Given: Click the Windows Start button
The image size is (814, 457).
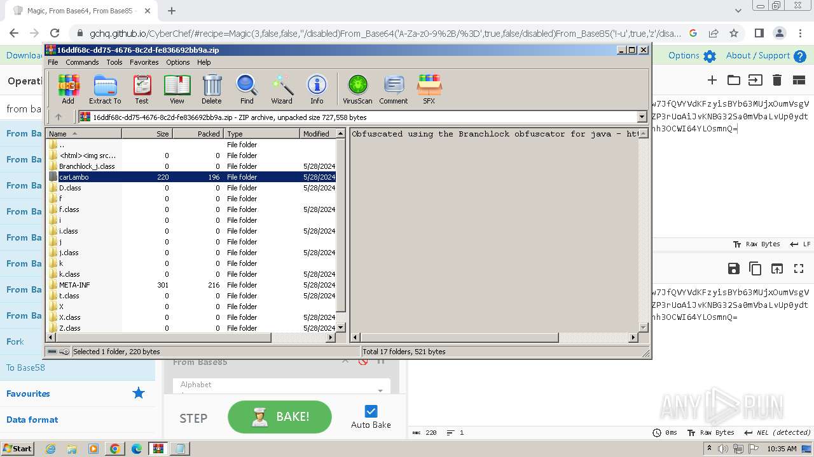Looking at the screenshot, I should (x=18, y=449).
